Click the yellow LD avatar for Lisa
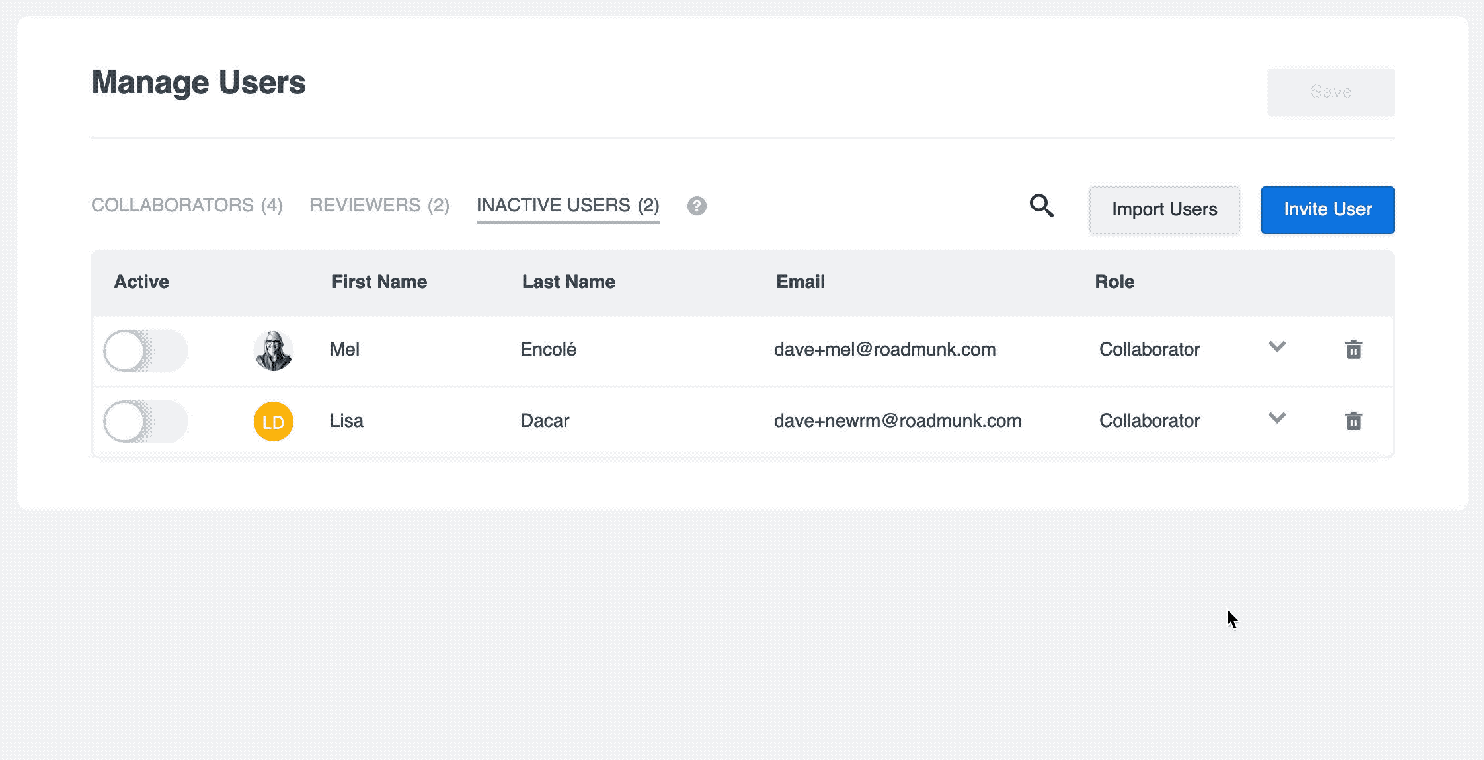Viewport: 1484px width, 760px height. point(273,421)
